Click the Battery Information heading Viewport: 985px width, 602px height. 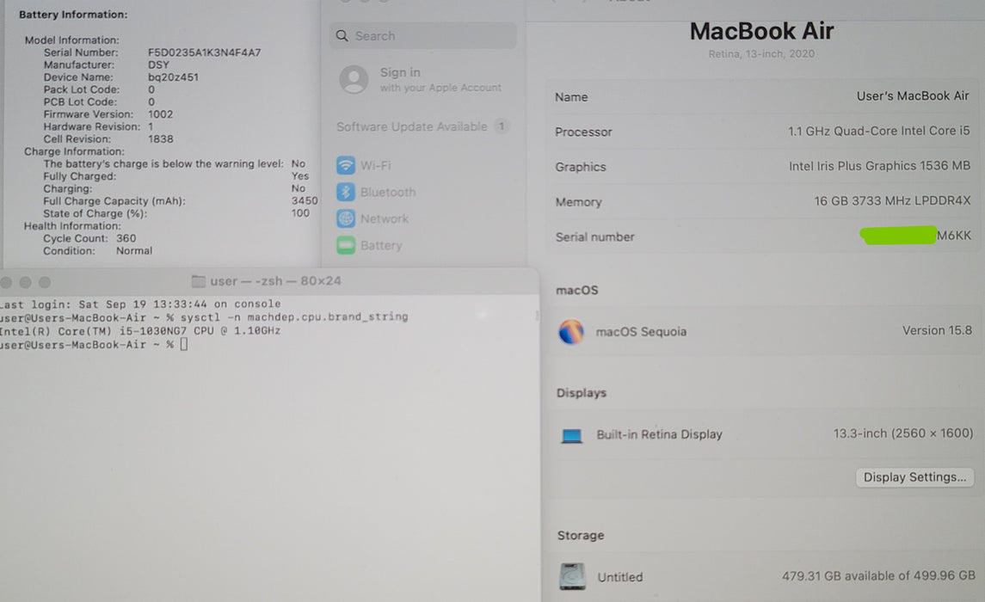pyautogui.click(x=73, y=15)
